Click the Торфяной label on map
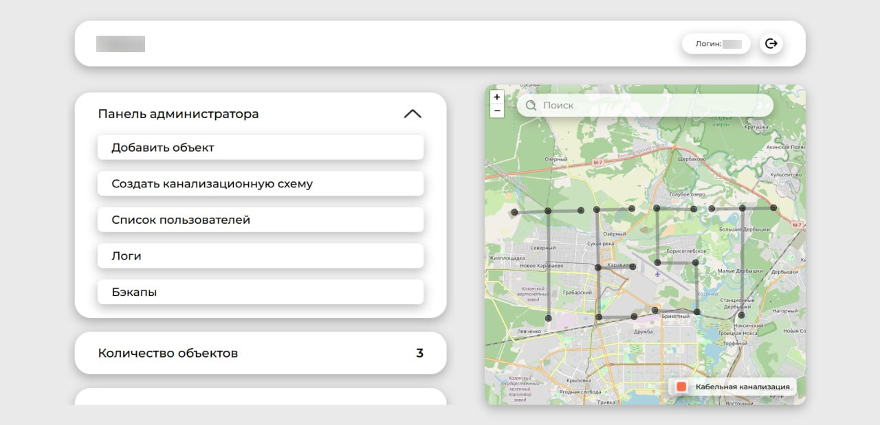 pyautogui.click(x=735, y=343)
